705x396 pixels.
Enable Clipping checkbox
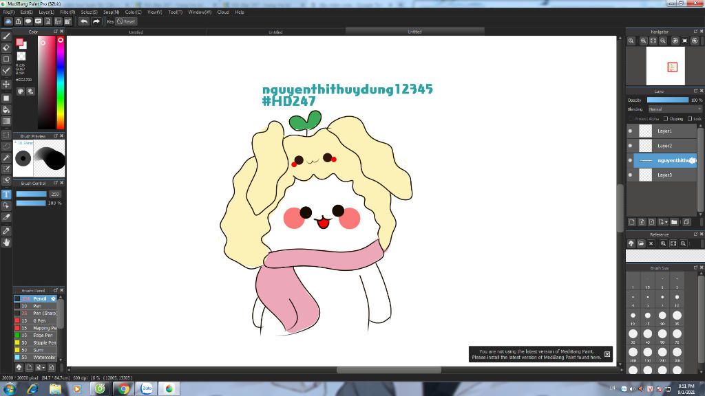(666, 119)
